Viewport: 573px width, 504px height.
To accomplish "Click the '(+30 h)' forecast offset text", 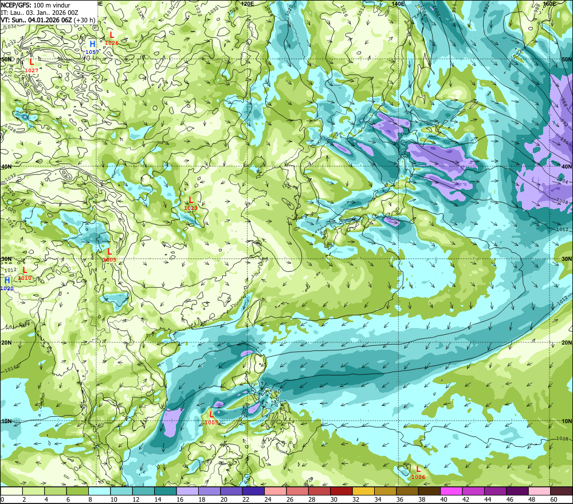I will coord(84,20).
